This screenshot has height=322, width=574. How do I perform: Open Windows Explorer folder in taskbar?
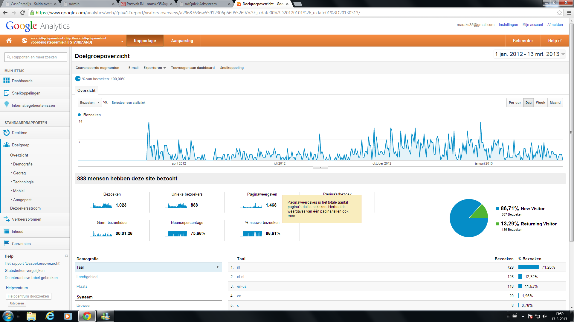click(x=31, y=316)
